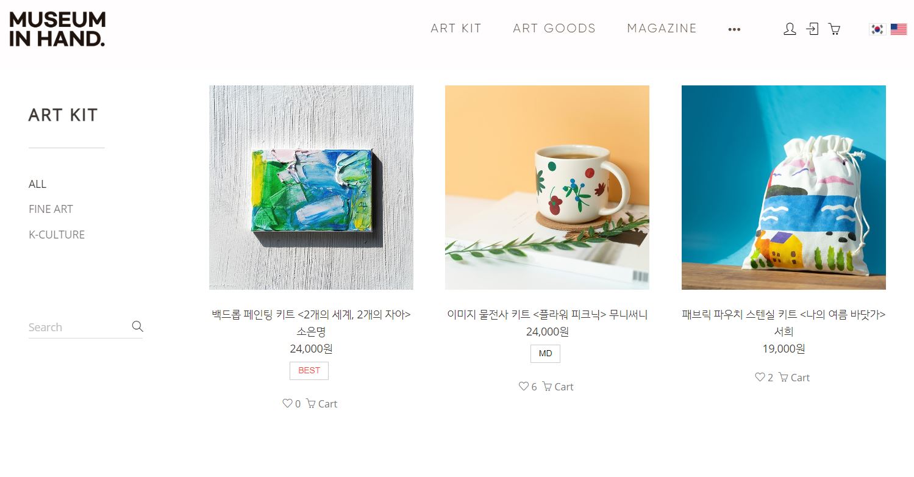The image size is (914, 477).
Task: Open the ART KIT menu
Action: coord(456,29)
